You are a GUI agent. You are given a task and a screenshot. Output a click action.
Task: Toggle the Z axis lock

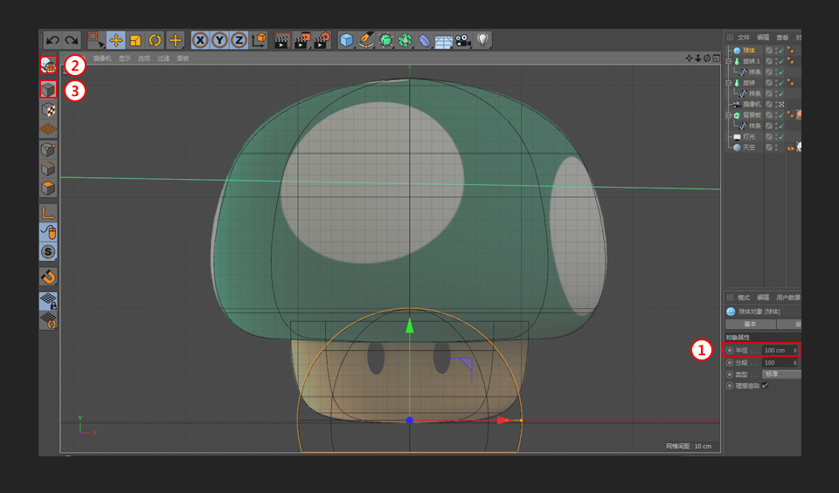pyautogui.click(x=238, y=40)
